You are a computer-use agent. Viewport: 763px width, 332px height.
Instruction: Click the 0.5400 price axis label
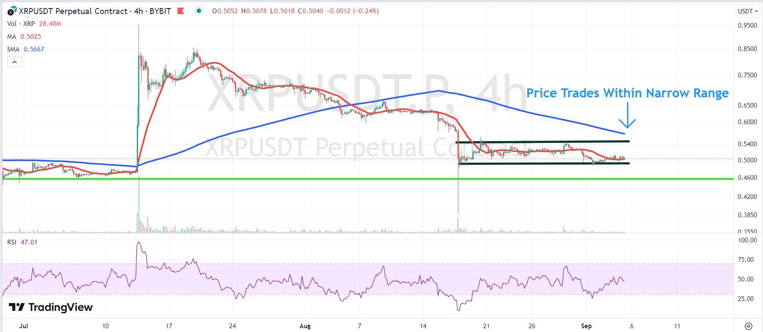747,144
